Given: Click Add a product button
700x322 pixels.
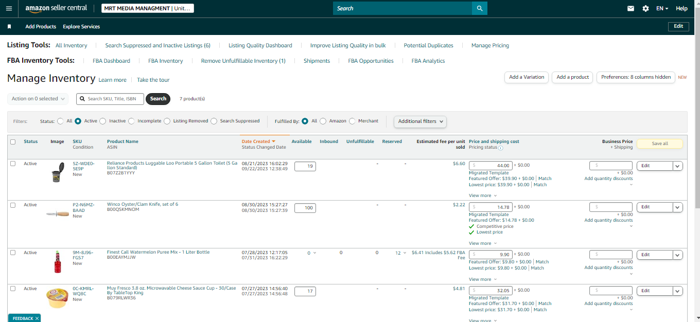Looking at the screenshot, I should [573, 77].
